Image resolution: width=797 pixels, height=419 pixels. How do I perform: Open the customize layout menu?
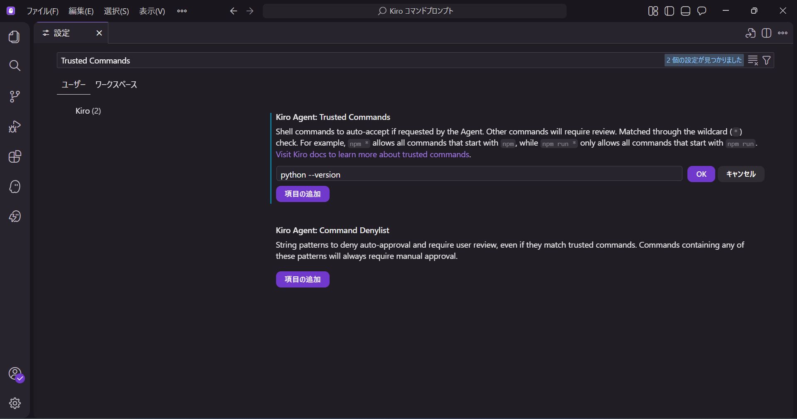click(653, 11)
